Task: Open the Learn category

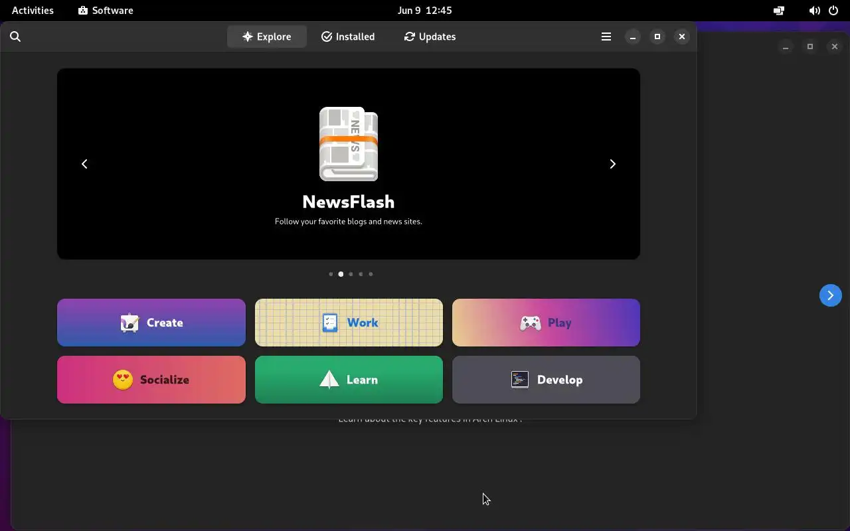Action: 349,380
